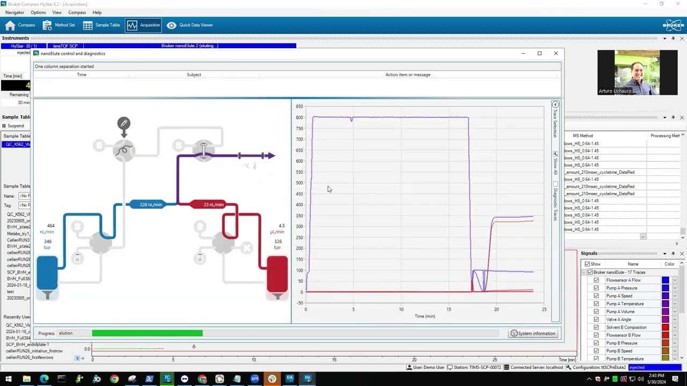
Task: Click the green elution progress bar
Action: click(x=147, y=333)
